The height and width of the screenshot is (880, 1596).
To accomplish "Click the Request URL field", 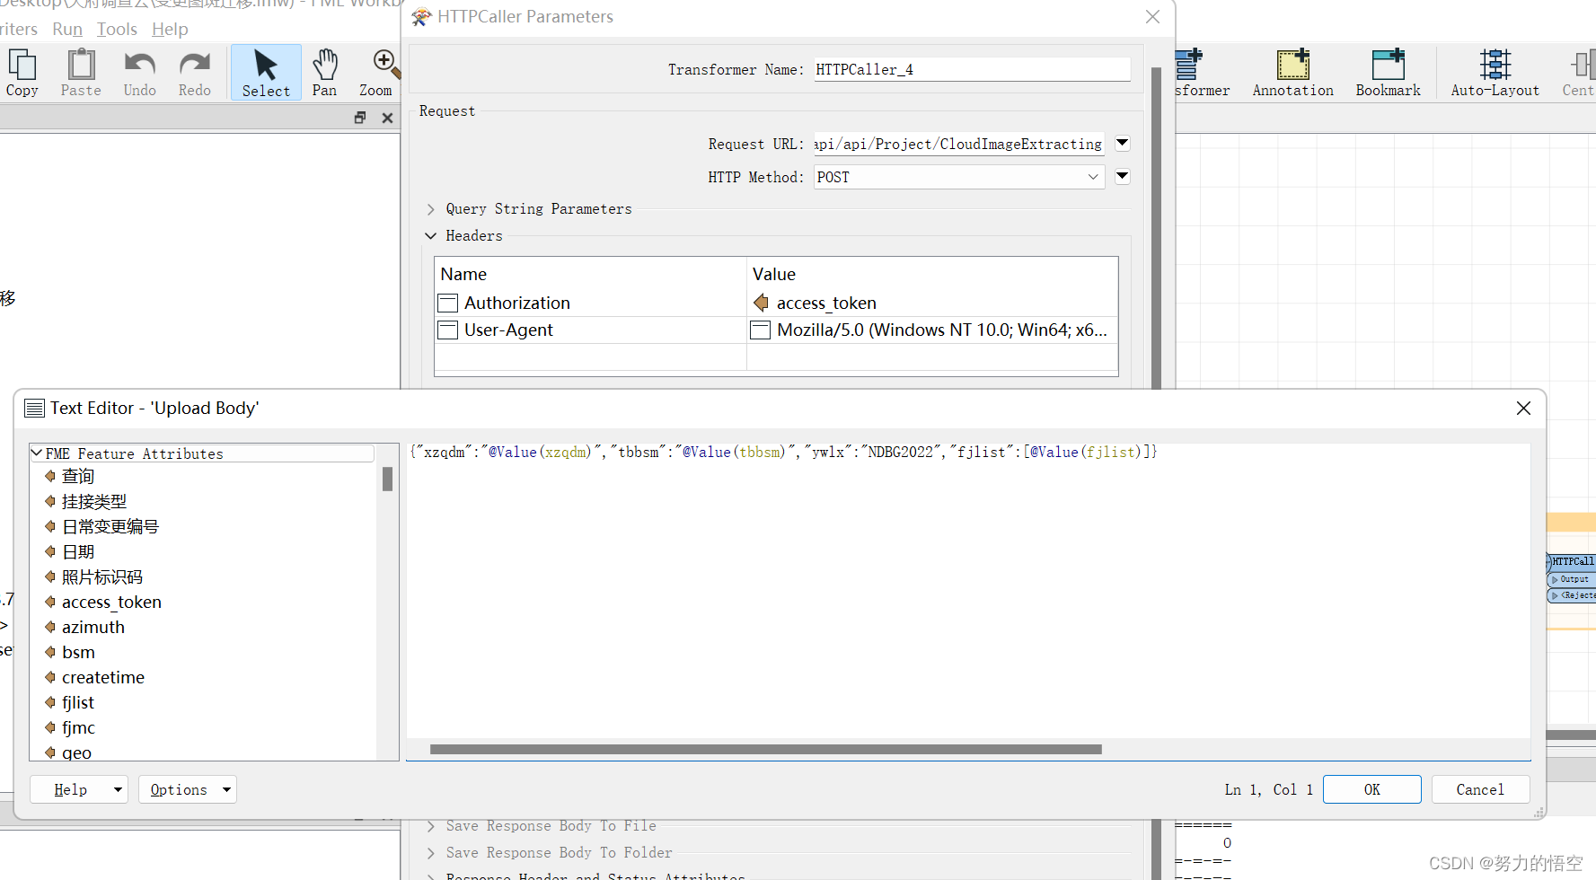I will pos(959,144).
